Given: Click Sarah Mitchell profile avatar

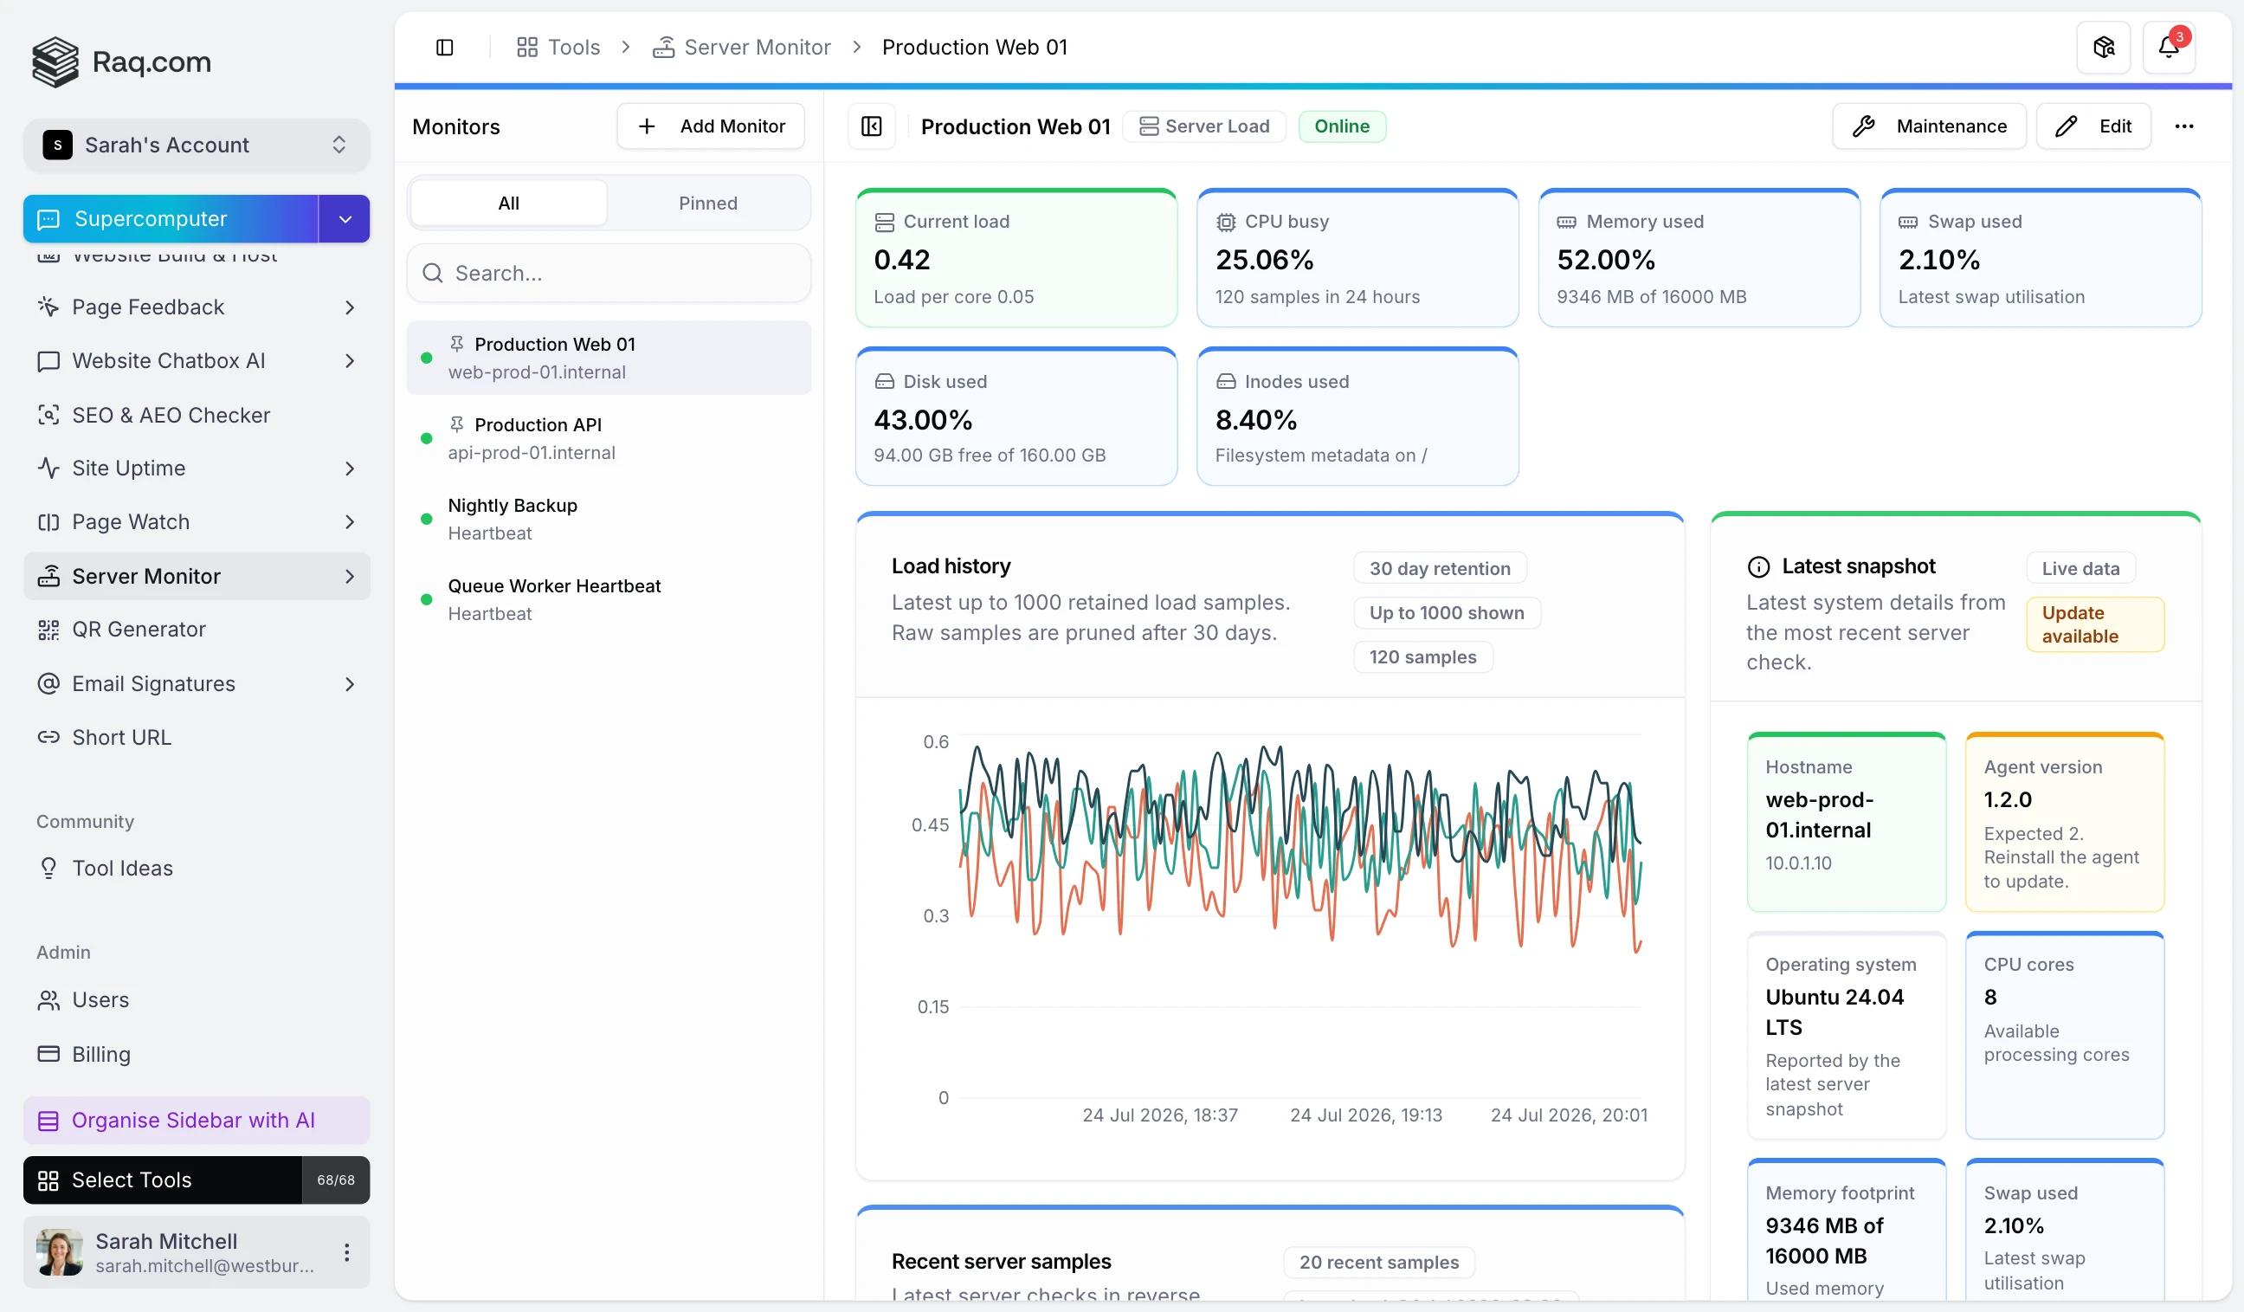Looking at the screenshot, I should click(x=60, y=1252).
